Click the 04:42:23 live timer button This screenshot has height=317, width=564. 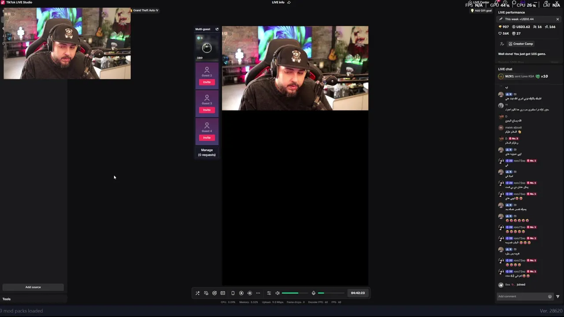coord(358,293)
